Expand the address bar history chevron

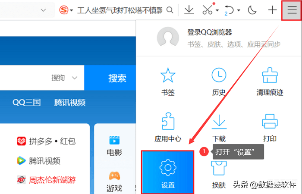44,10
